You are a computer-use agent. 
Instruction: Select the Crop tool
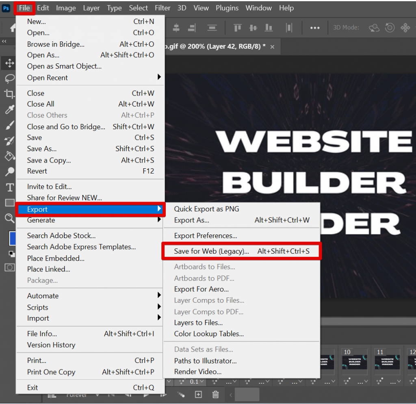pyautogui.click(x=10, y=94)
